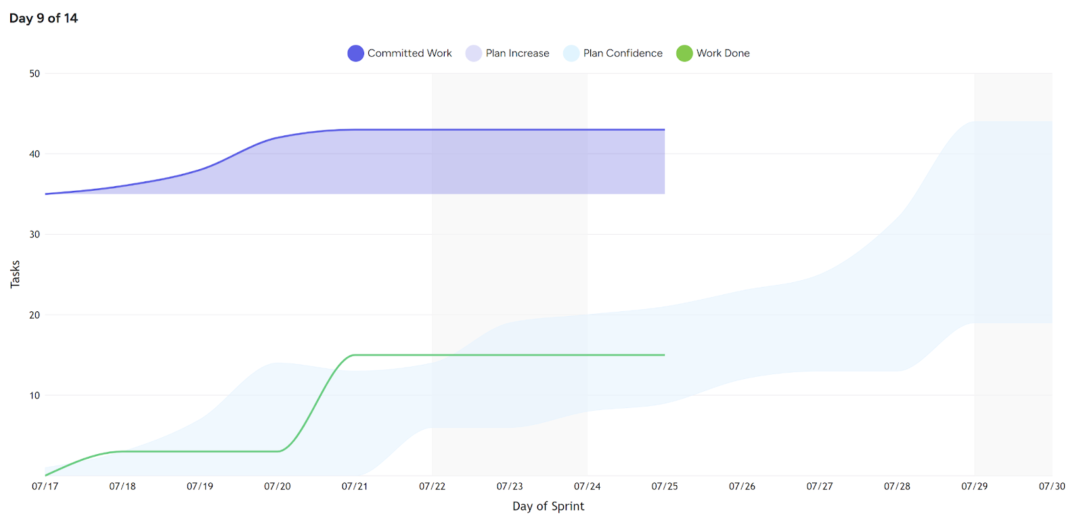Click the Plan Confidence legend color circle
Viewport: 1083px width, 519px height.
(x=571, y=53)
